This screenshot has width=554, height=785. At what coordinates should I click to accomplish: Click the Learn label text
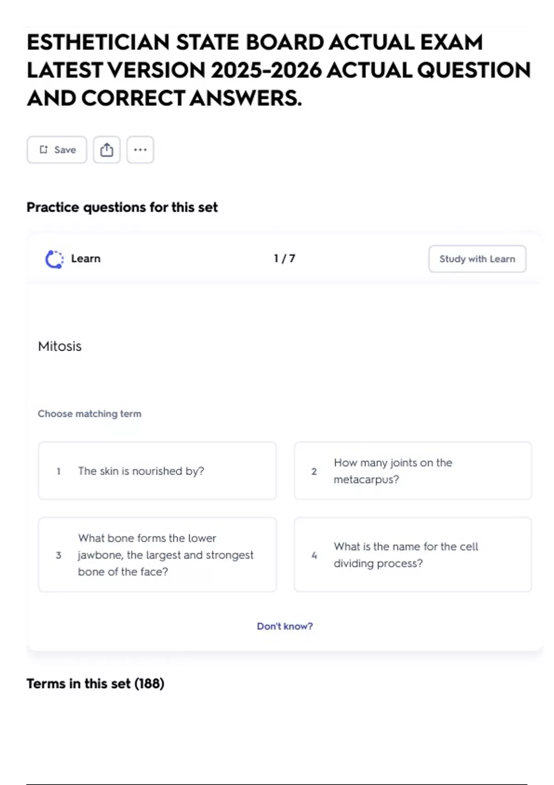coord(86,259)
